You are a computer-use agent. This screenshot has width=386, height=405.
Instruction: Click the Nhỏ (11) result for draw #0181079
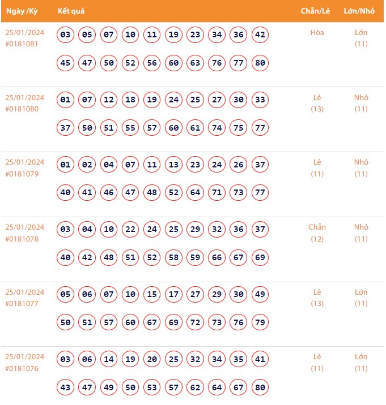tap(361, 168)
